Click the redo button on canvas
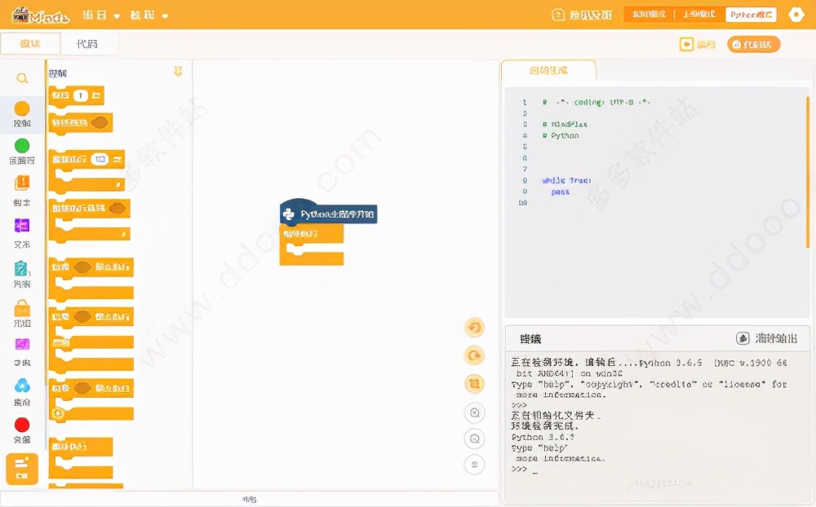 click(x=474, y=355)
